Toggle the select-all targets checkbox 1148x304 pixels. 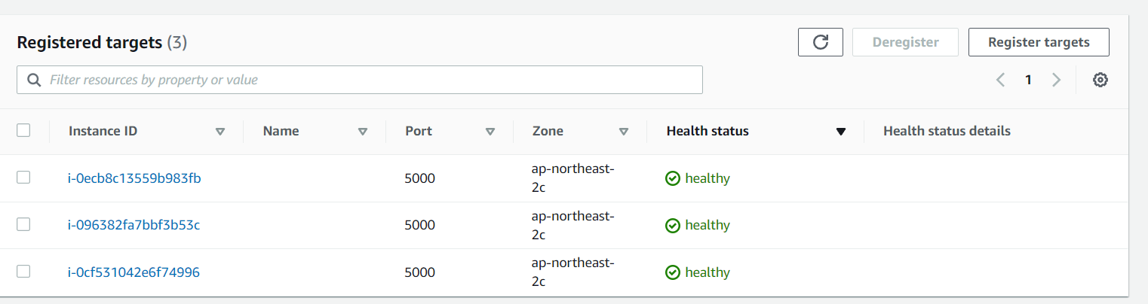pyautogui.click(x=23, y=130)
